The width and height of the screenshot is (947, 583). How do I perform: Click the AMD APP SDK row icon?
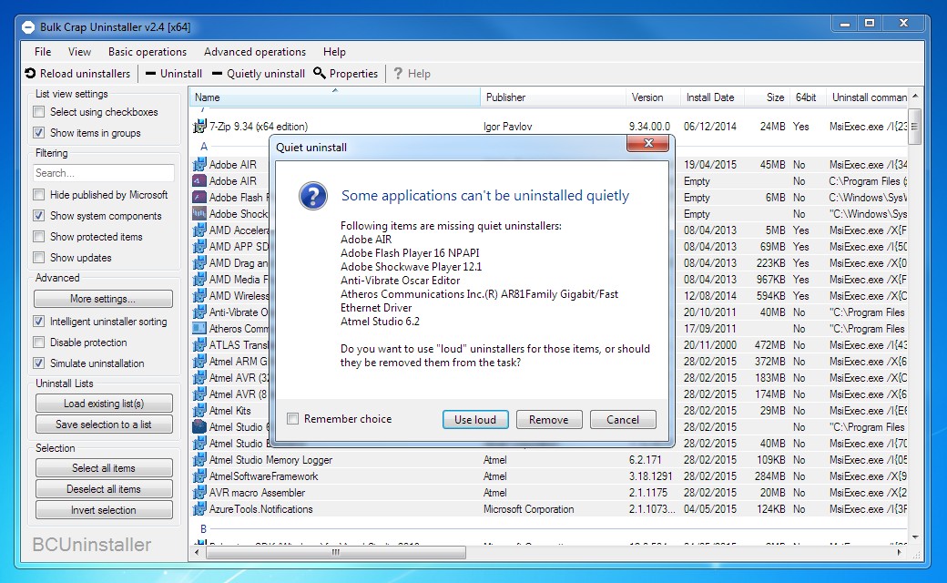click(199, 247)
